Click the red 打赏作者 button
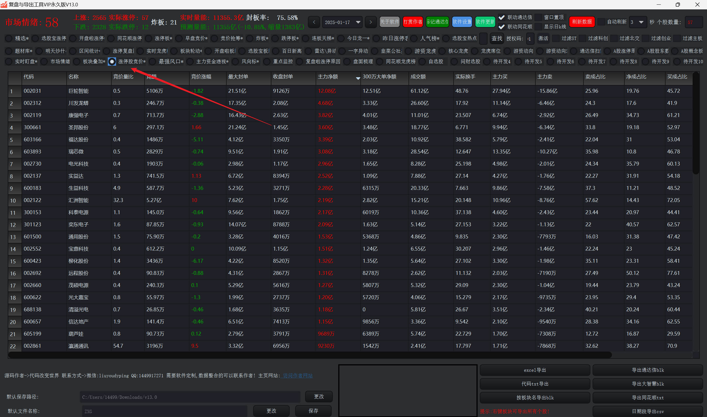The width and height of the screenshot is (707, 417). tap(412, 22)
